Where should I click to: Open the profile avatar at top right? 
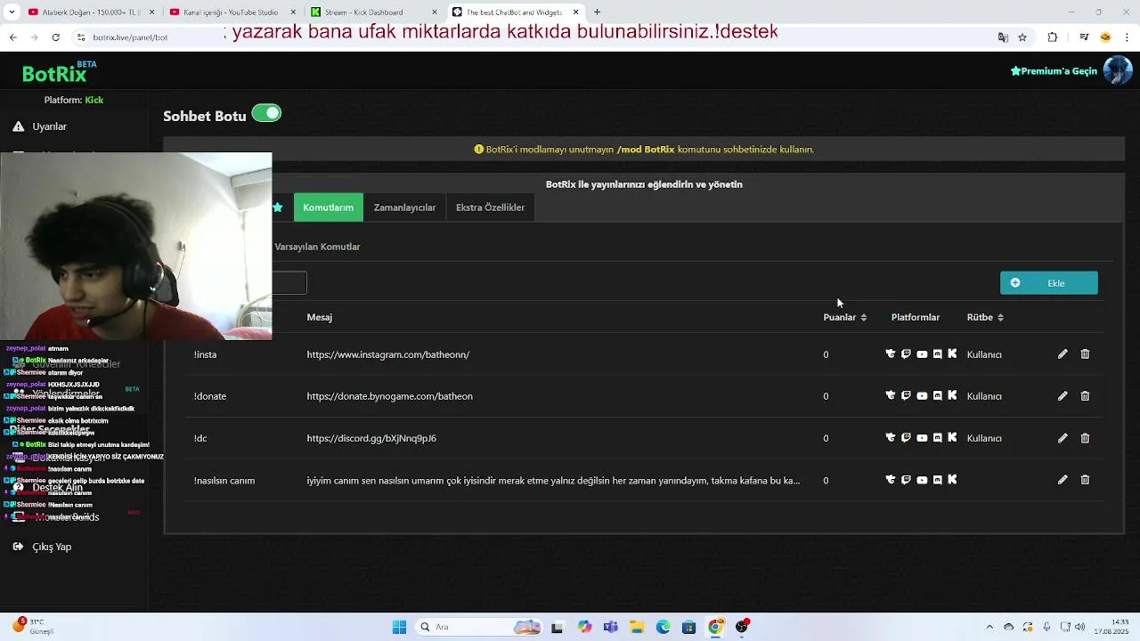click(x=1118, y=70)
